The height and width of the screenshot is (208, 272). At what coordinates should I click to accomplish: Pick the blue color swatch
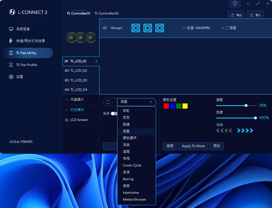pyautogui.click(x=172, y=106)
